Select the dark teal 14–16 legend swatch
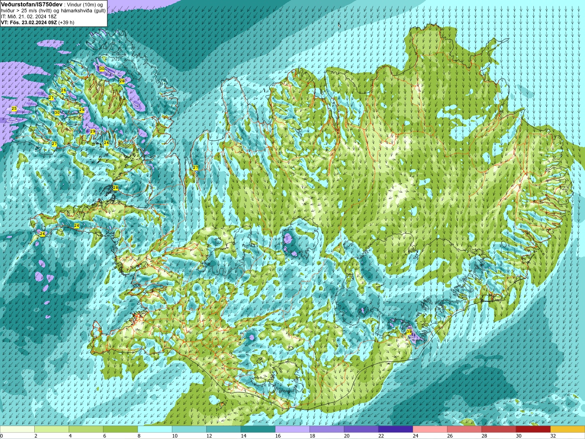The width and height of the screenshot is (585, 439). pos(258,429)
